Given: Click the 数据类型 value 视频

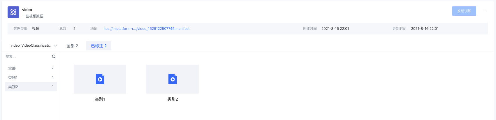Looking at the screenshot, I should point(36,29).
